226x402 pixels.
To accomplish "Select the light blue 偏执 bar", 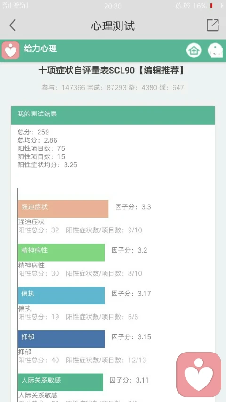I will [61, 295].
